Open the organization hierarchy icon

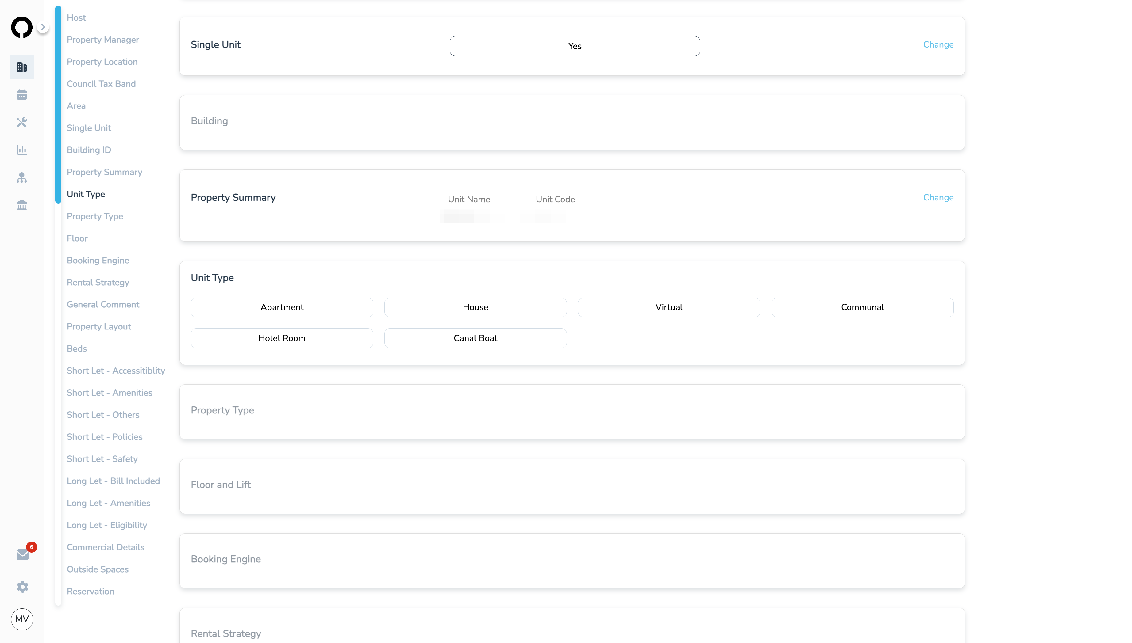[22, 177]
